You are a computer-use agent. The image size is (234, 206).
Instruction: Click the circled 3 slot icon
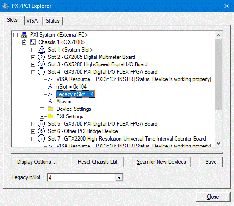[x=41, y=64]
